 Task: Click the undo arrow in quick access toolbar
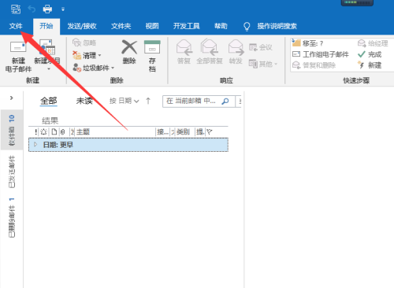pyautogui.click(x=32, y=9)
